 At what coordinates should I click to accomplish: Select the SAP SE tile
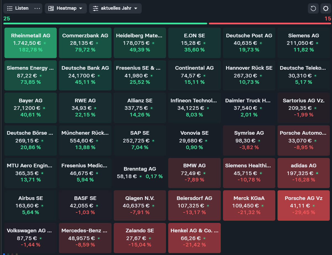[x=140, y=140]
